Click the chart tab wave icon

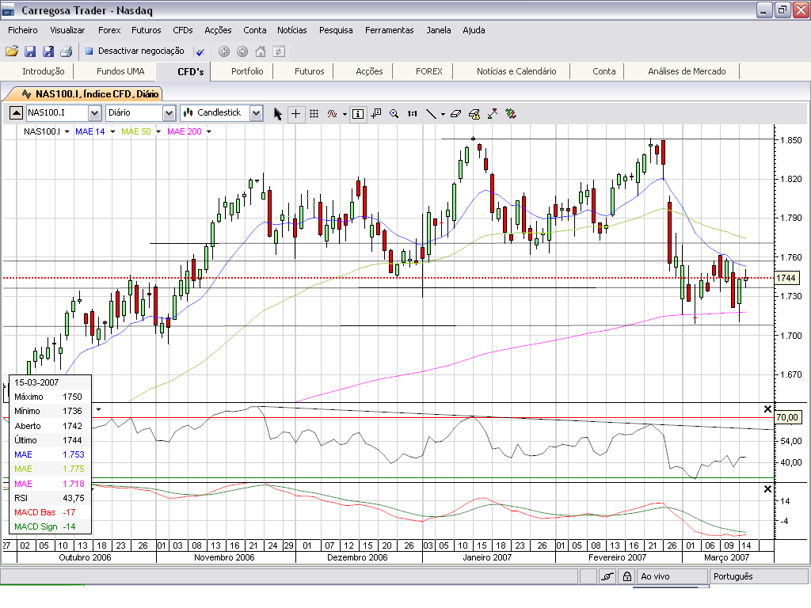coord(26,94)
